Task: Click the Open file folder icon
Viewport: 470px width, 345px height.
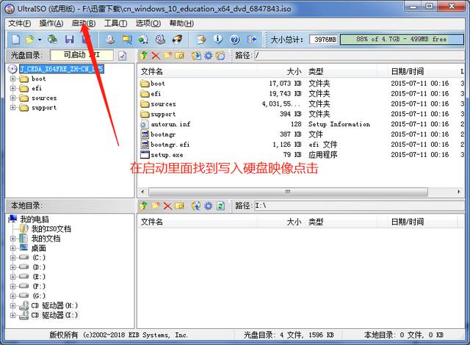Action: pos(29,39)
